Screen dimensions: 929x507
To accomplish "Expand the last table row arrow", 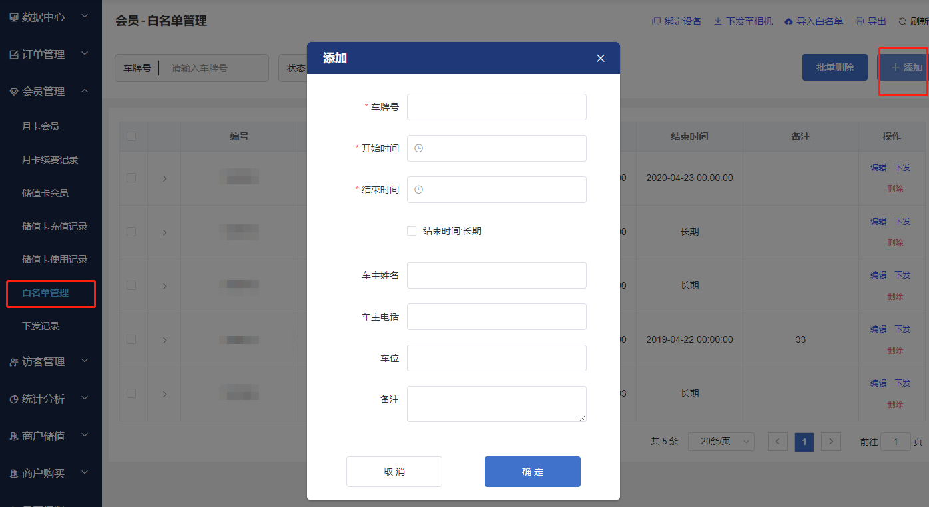I will click(x=164, y=394).
